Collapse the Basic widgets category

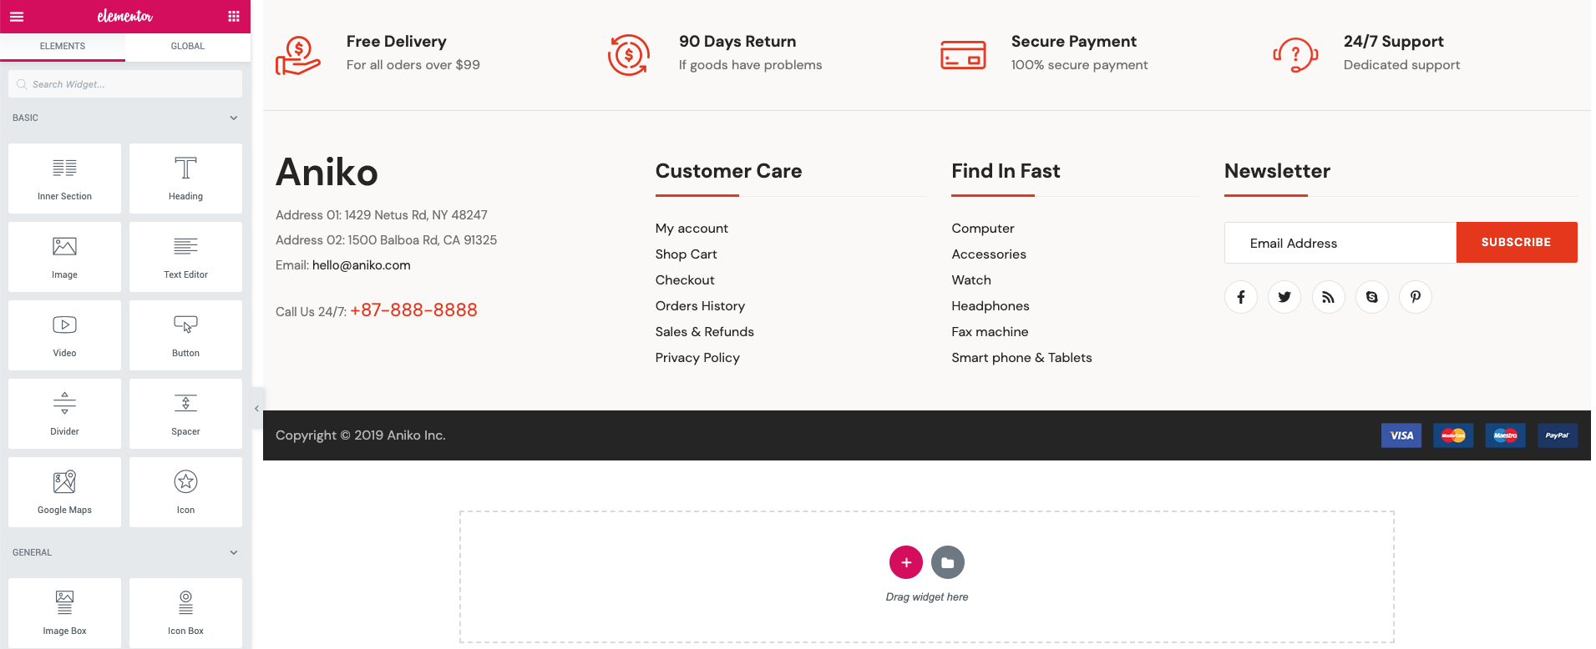(234, 118)
